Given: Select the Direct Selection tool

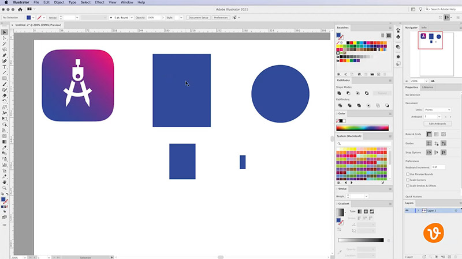Looking at the screenshot, I should [5, 38].
